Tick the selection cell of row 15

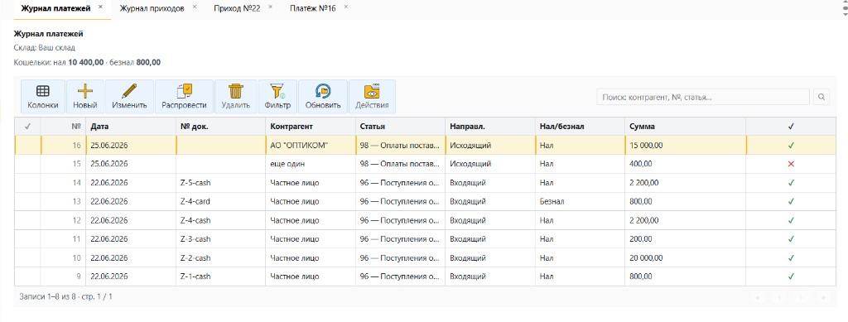tap(27, 164)
